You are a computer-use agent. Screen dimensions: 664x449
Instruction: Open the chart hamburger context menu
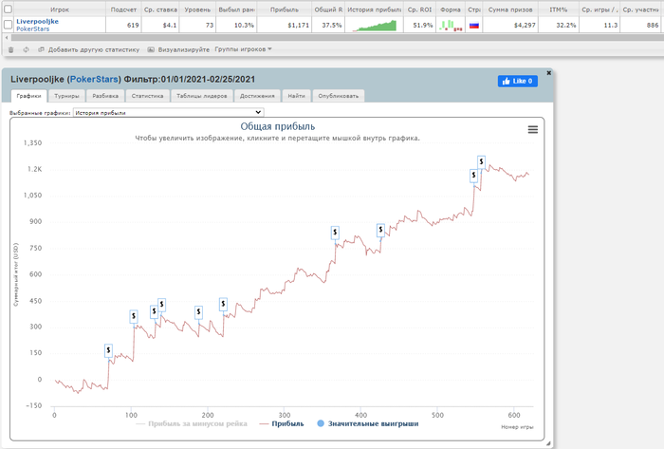(x=533, y=130)
